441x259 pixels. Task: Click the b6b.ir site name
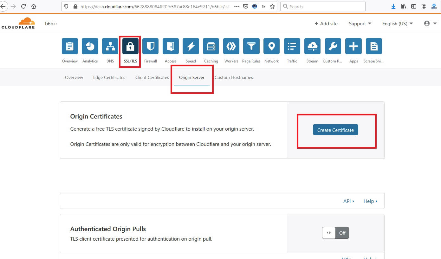51,23
